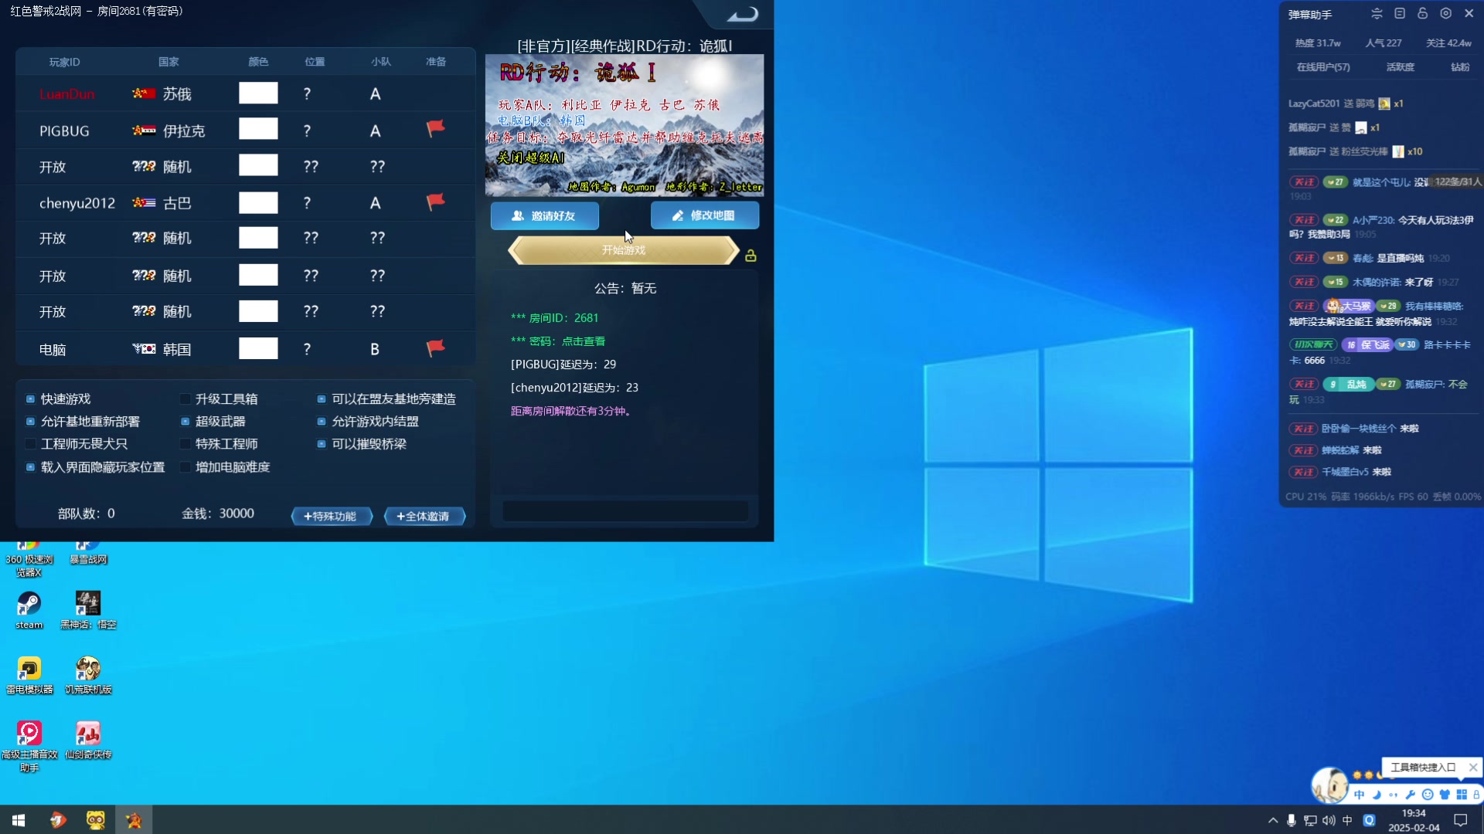Open the Windows Start menu

(x=19, y=820)
